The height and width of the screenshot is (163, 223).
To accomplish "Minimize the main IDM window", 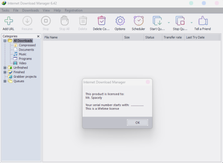I will [x=191, y=3].
